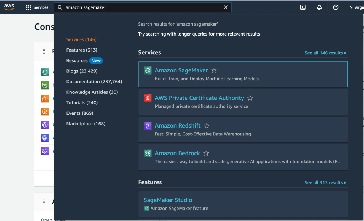
Task: Open the Amazon Bedrock link
Action: pyautogui.click(x=177, y=153)
